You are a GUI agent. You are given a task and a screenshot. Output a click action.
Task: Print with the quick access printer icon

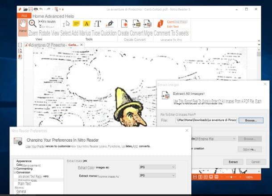36,9
